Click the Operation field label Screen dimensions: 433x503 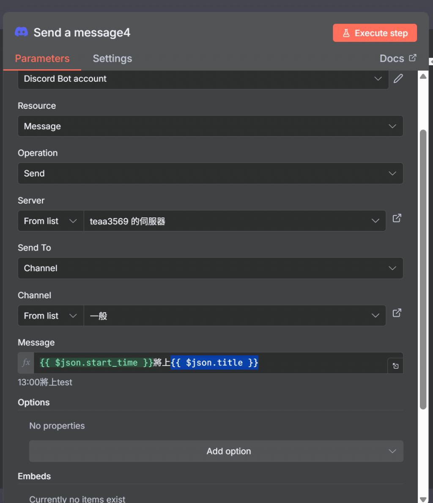(x=38, y=153)
